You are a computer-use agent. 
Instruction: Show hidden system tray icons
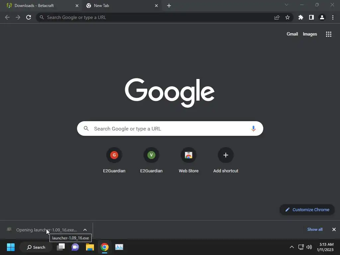(x=292, y=247)
